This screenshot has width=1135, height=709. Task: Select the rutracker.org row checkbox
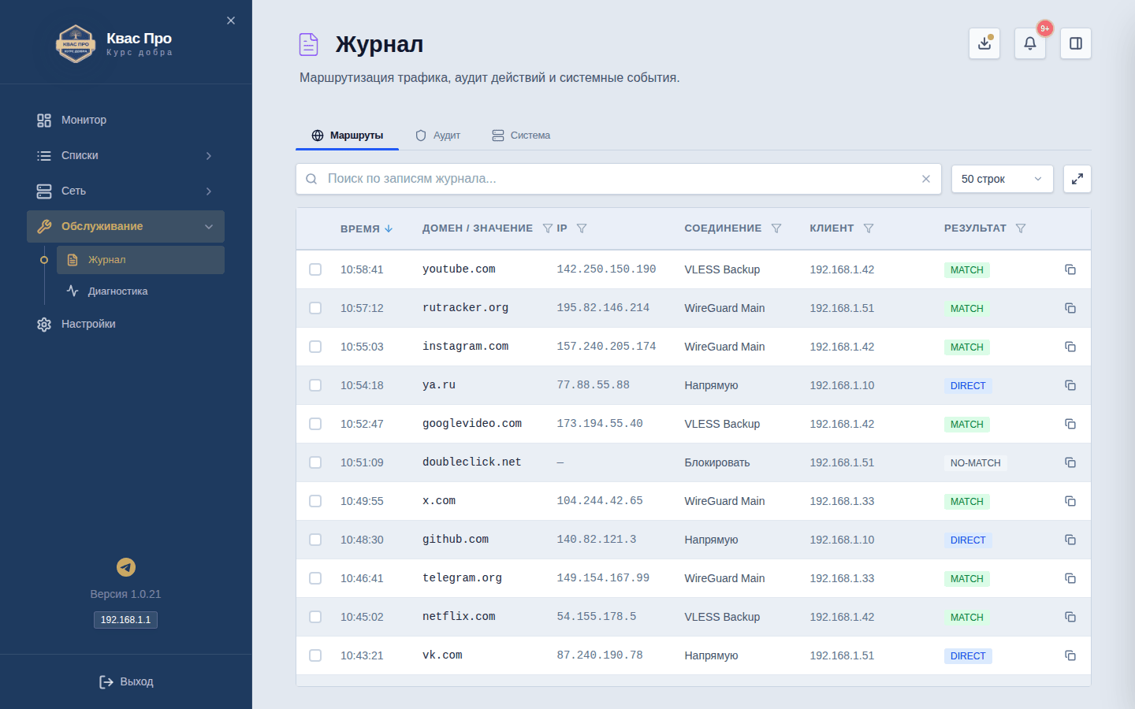click(315, 308)
